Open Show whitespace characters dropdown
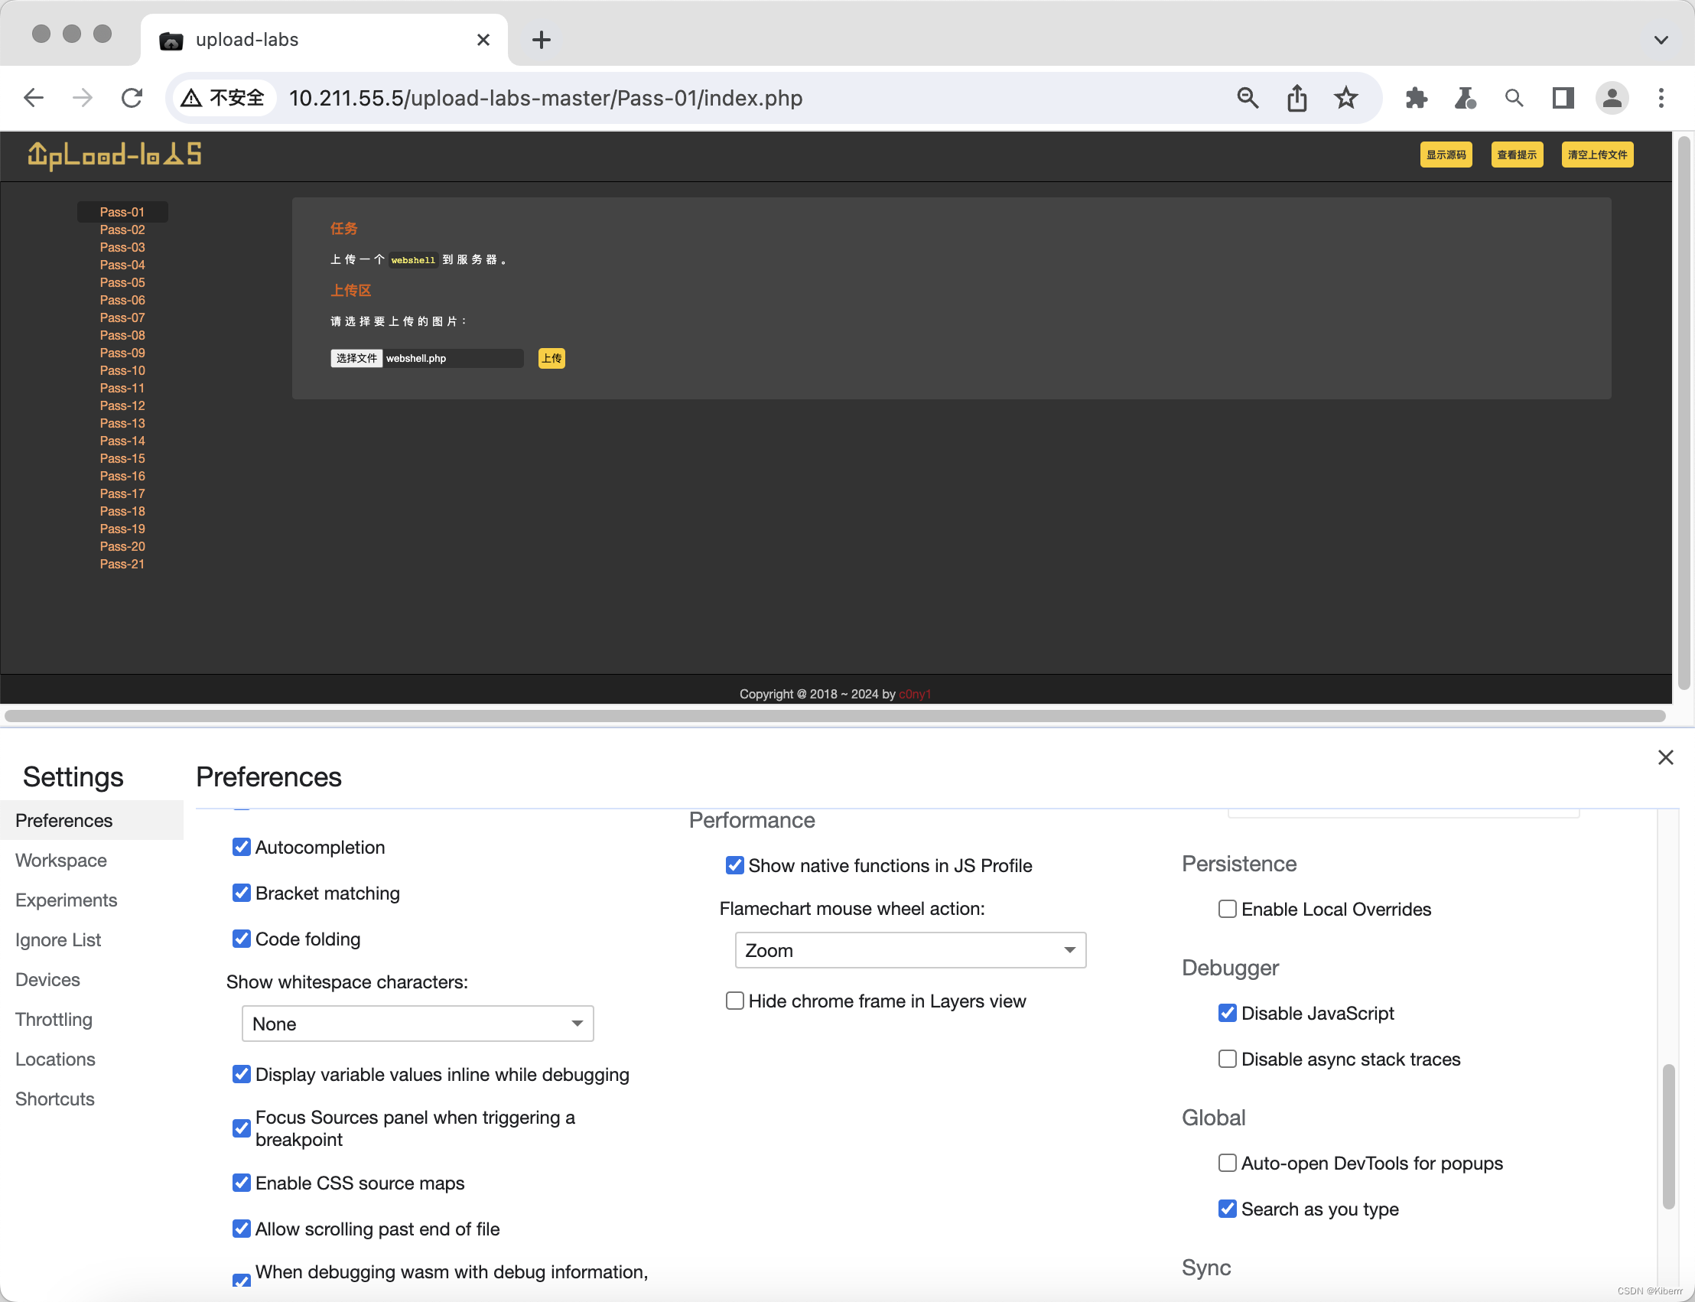 click(418, 1023)
